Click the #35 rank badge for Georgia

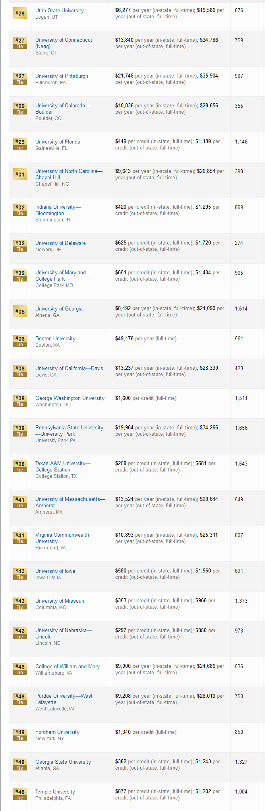tap(20, 311)
